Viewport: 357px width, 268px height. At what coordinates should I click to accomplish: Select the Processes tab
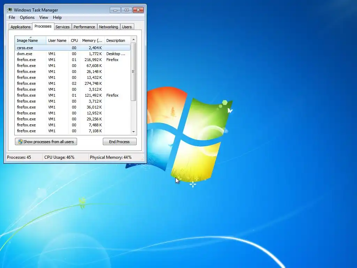click(x=43, y=26)
